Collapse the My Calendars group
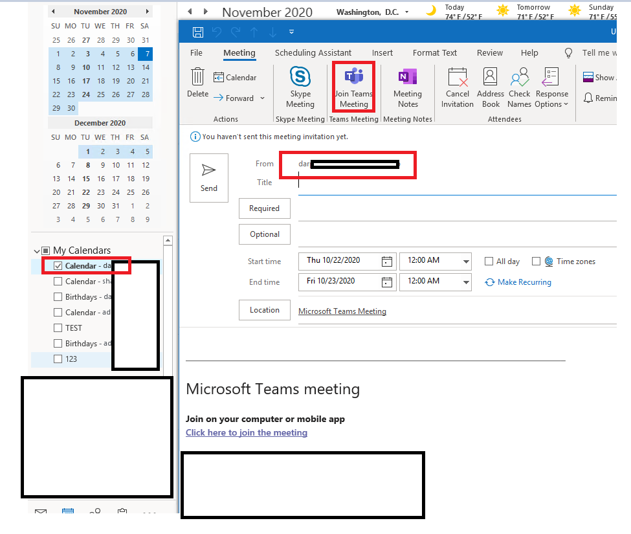The height and width of the screenshot is (534, 631). coord(37,251)
